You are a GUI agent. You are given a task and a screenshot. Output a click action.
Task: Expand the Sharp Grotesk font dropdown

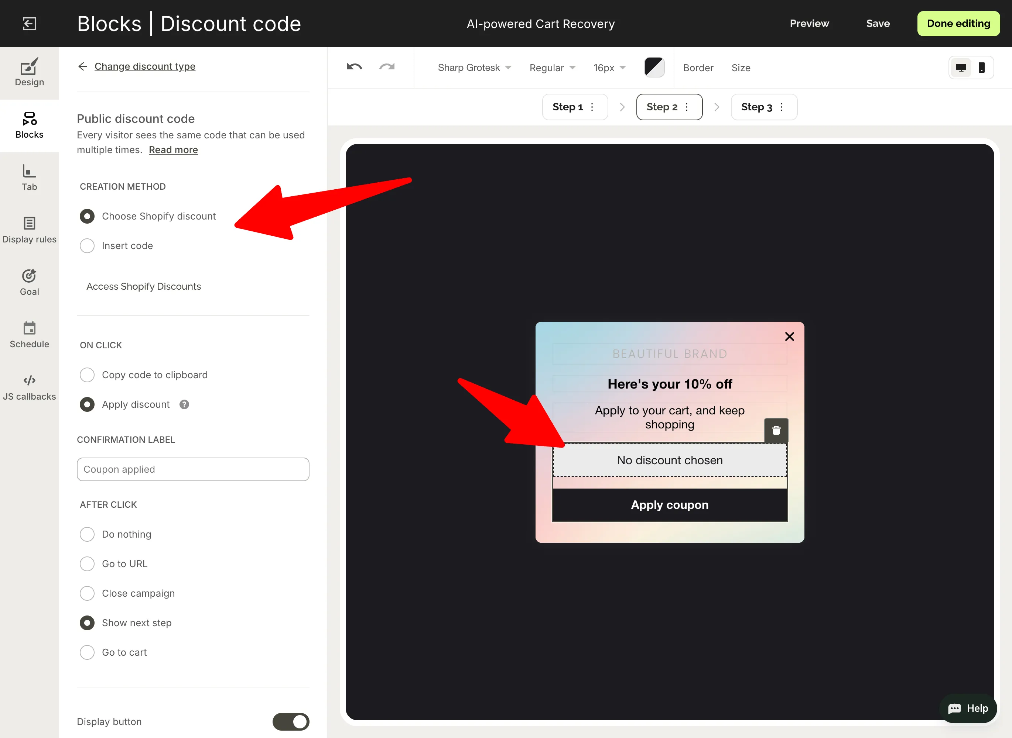point(474,68)
